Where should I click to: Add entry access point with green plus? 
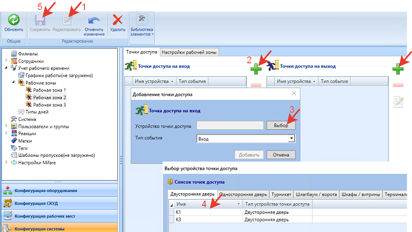tap(255, 69)
